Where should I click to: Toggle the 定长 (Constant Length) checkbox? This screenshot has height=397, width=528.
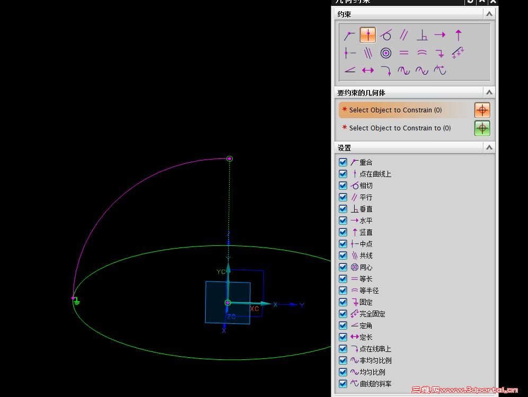click(x=343, y=337)
